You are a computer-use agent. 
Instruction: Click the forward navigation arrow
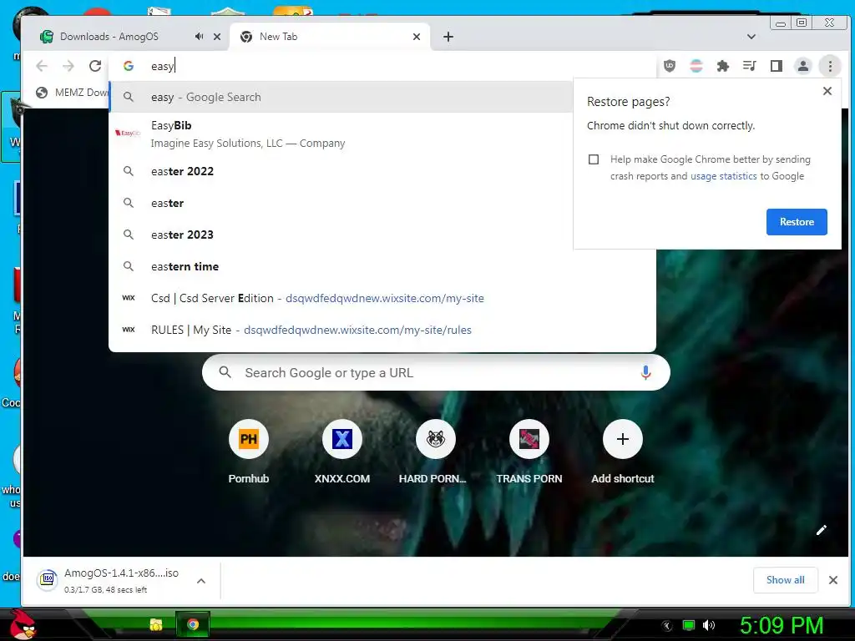point(68,66)
